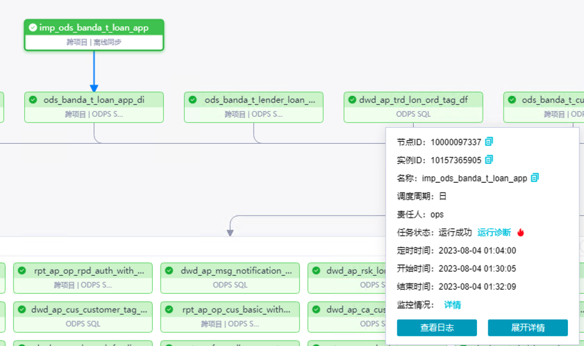Click the scheduled time 2023-08-04 01:04:00
584x346 pixels.
pyautogui.click(x=477, y=251)
